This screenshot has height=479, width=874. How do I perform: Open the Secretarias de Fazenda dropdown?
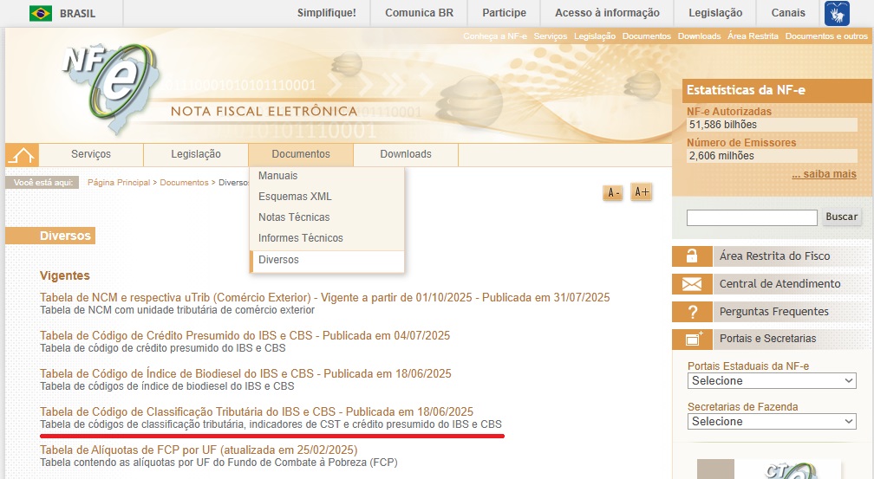(x=772, y=422)
